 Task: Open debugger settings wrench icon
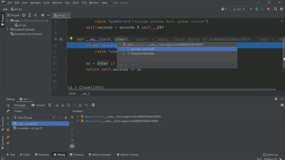click(8, 111)
